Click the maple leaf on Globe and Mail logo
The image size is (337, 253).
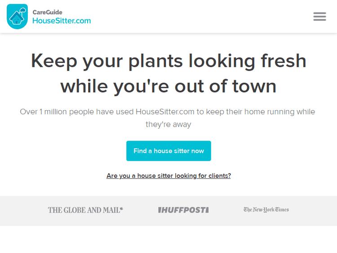(x=121, y=209)
